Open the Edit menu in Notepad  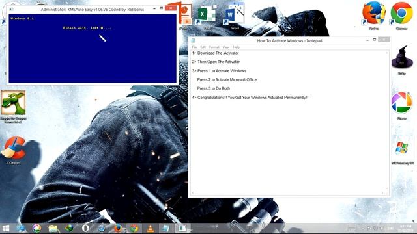point(203,47)
